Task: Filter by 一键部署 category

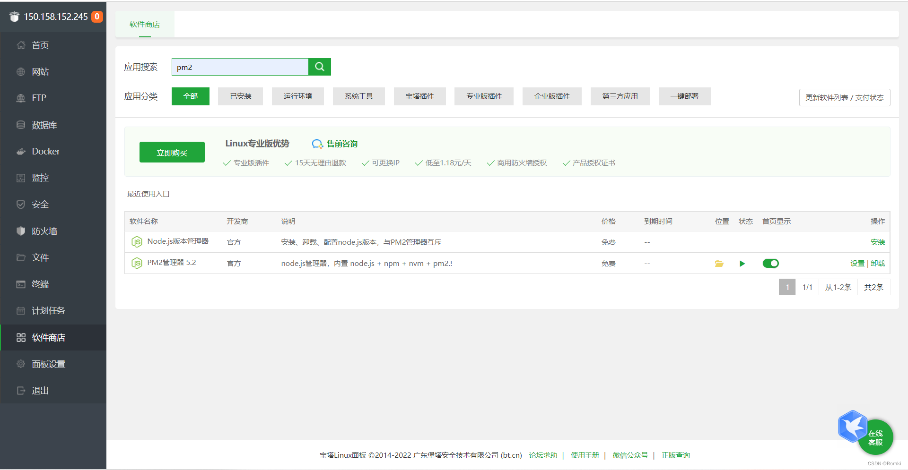Action: coord(684,96)
